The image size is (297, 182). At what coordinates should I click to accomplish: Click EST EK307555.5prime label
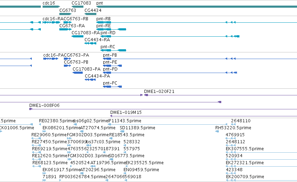tap(245, 149)
